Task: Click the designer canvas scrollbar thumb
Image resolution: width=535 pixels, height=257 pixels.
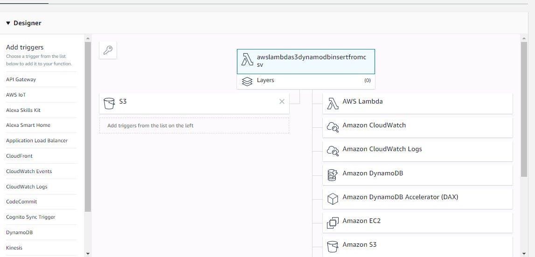Action: pos(524,109)
